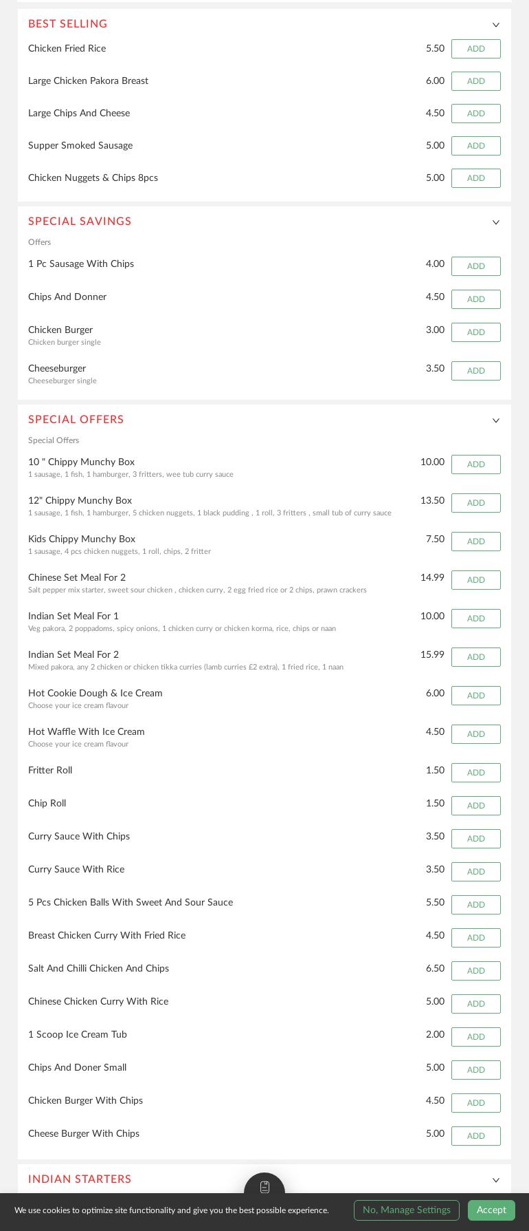Add Kids Chippy Munchy Box
Viewport: 529px width, 1231px height.
tap(475, 542)
